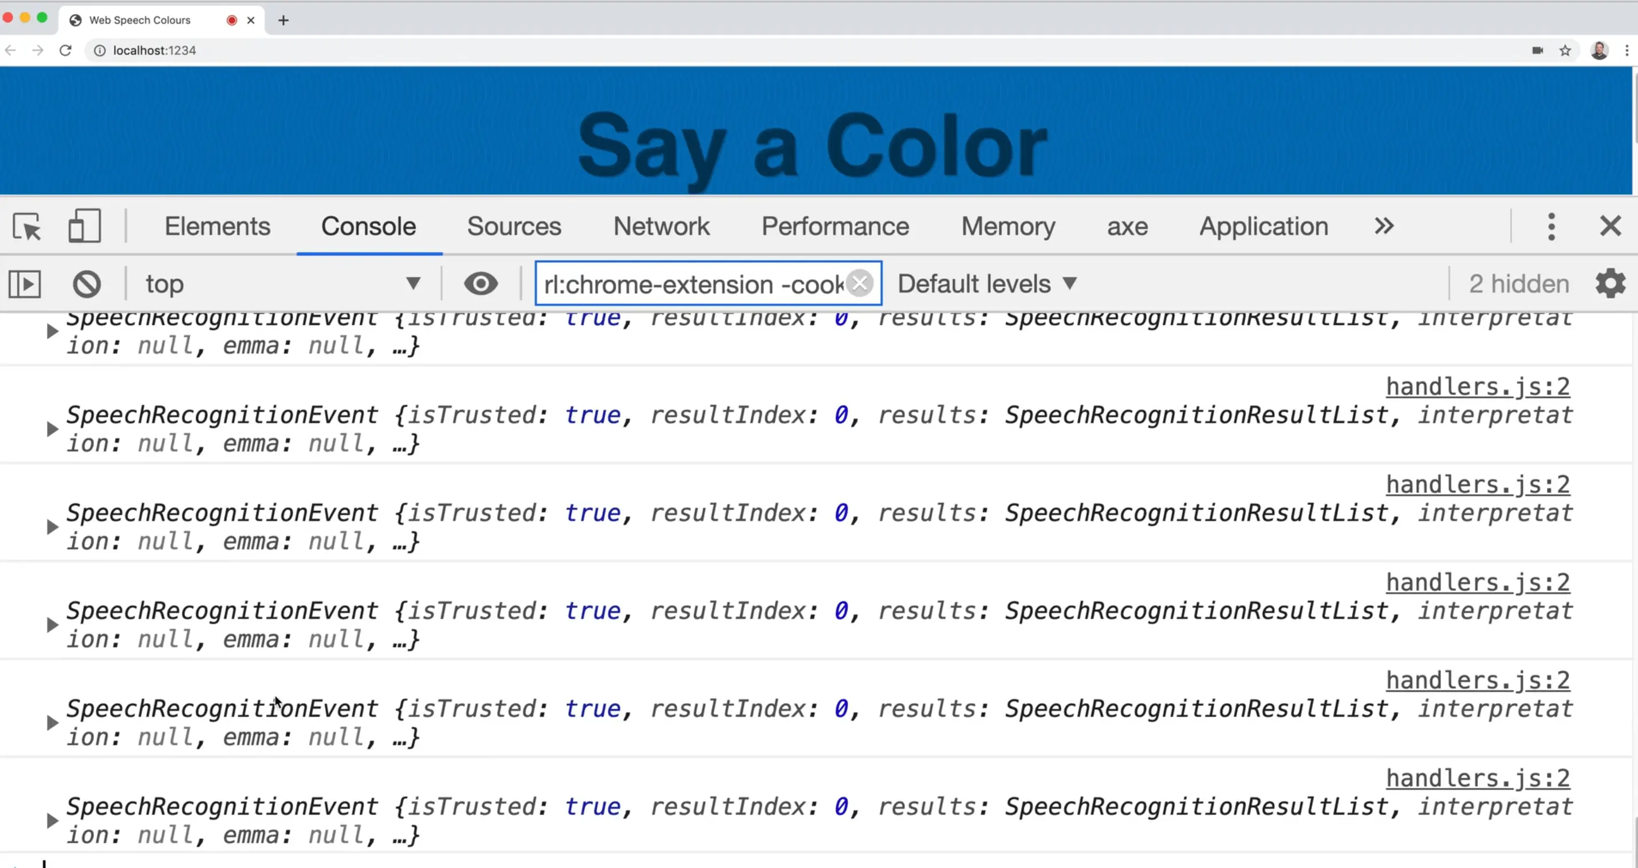Open the DevTools three-dot menu
Screen dimensions: 1638x868
[x=1552, y=226]
